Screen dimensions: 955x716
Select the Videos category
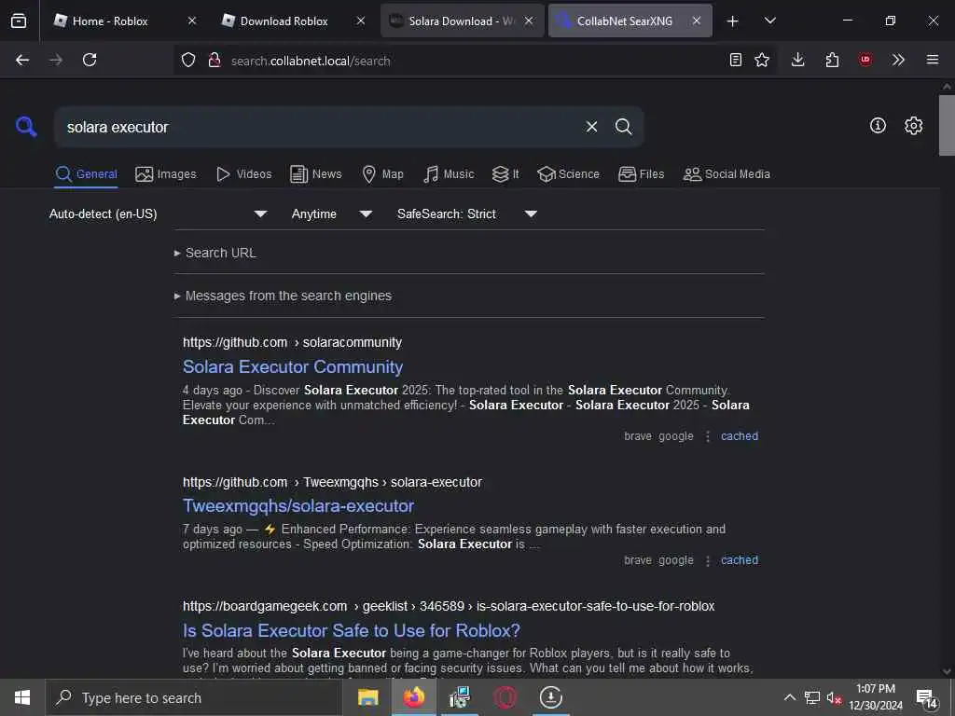point(243,174)
